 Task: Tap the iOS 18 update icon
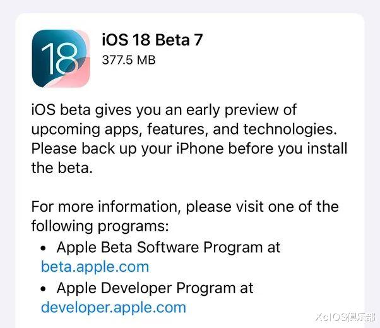pos(61,59)
